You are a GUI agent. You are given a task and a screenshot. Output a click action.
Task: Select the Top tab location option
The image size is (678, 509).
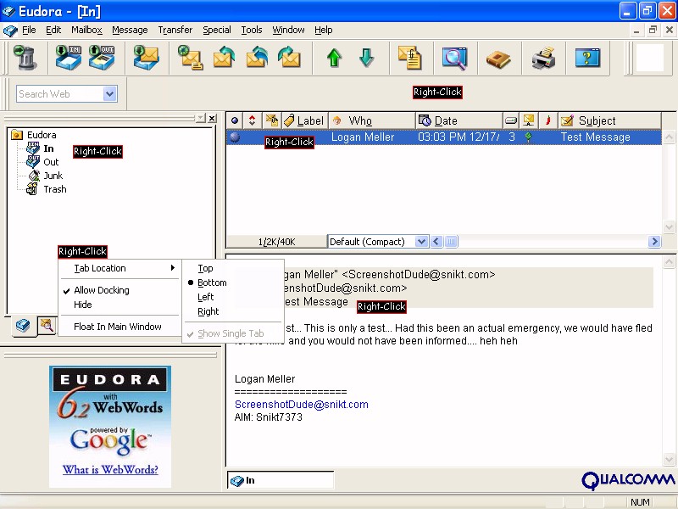pyautogui.click(x=232, y=268)
